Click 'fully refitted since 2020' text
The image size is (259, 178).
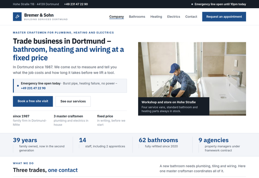tap(161, 146)
